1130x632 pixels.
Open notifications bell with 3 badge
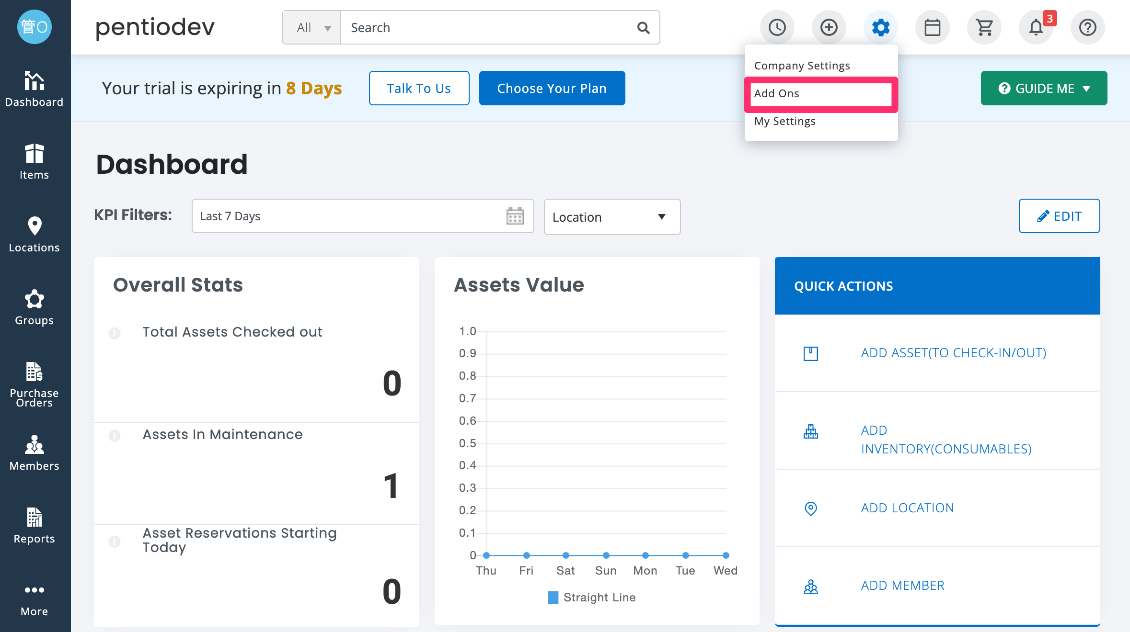click(1036, 27)
